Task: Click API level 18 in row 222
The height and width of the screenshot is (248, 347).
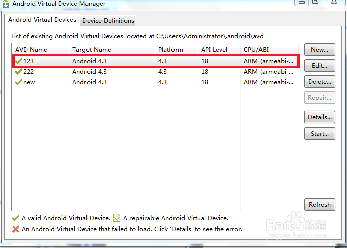Action: [x=205, y=72]
